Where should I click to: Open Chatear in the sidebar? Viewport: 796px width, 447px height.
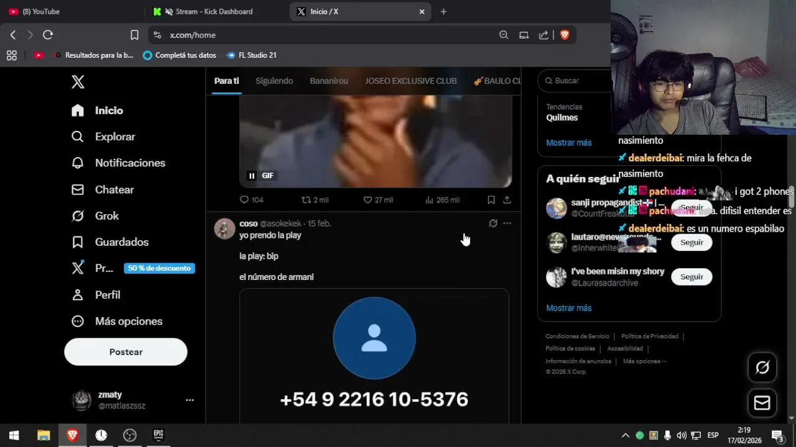coord(103,189)
